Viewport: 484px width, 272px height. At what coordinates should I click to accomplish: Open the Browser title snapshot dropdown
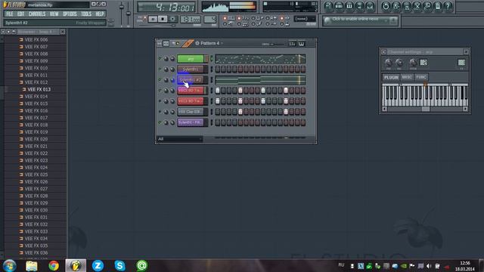(39, 32)
